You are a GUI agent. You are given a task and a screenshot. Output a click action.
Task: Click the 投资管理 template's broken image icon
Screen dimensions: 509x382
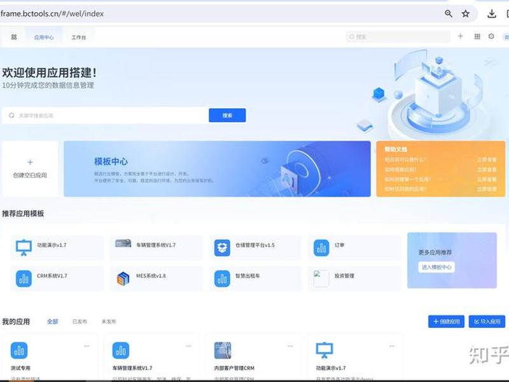click(321, 279)
